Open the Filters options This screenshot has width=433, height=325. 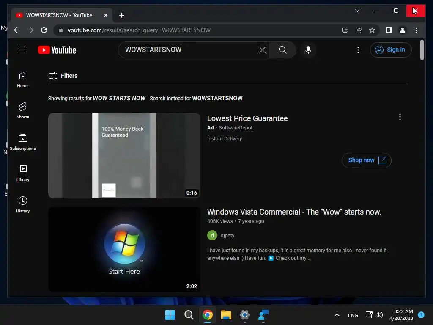[63, 76]
